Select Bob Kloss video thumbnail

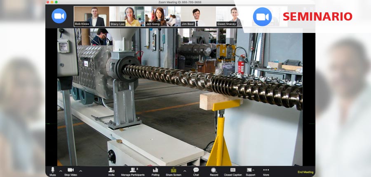[x=92, y=16]
